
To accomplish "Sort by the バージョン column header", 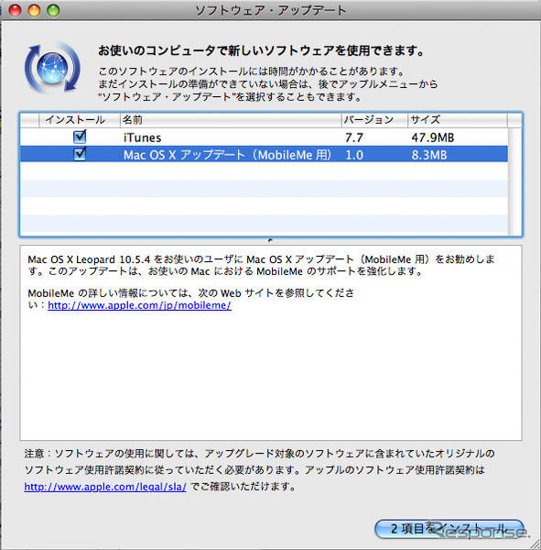I will click(x=374, y=120).
